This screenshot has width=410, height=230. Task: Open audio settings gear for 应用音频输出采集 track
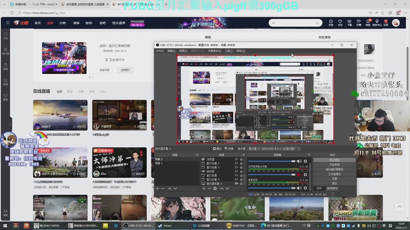(305, 174)
